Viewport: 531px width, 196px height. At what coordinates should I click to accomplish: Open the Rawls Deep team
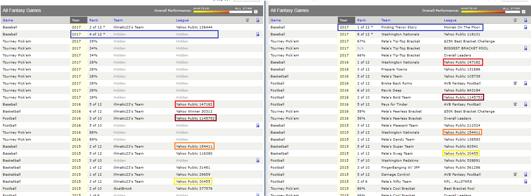pos(391,90)
